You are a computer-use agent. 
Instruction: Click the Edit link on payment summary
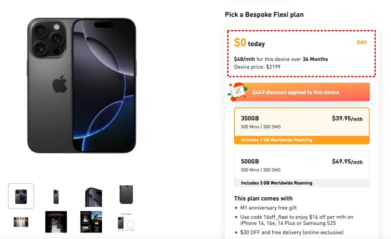tap(362, 42)
